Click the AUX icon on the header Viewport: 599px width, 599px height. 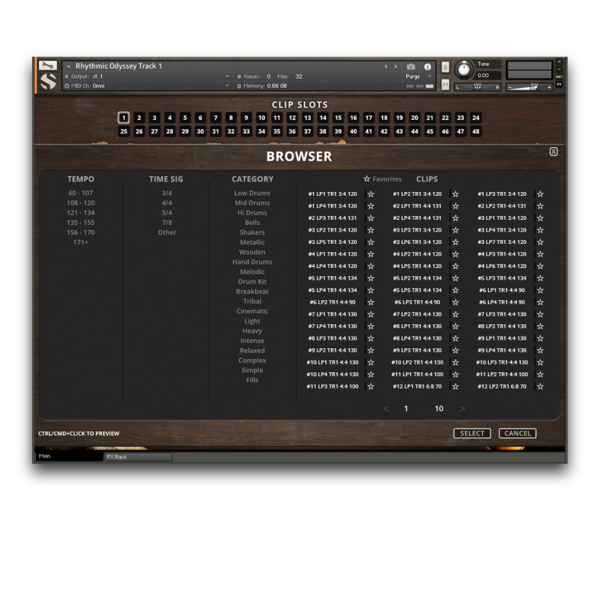coord(558,76)
